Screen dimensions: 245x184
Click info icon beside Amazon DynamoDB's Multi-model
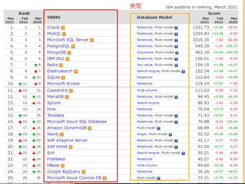(158, 128)
